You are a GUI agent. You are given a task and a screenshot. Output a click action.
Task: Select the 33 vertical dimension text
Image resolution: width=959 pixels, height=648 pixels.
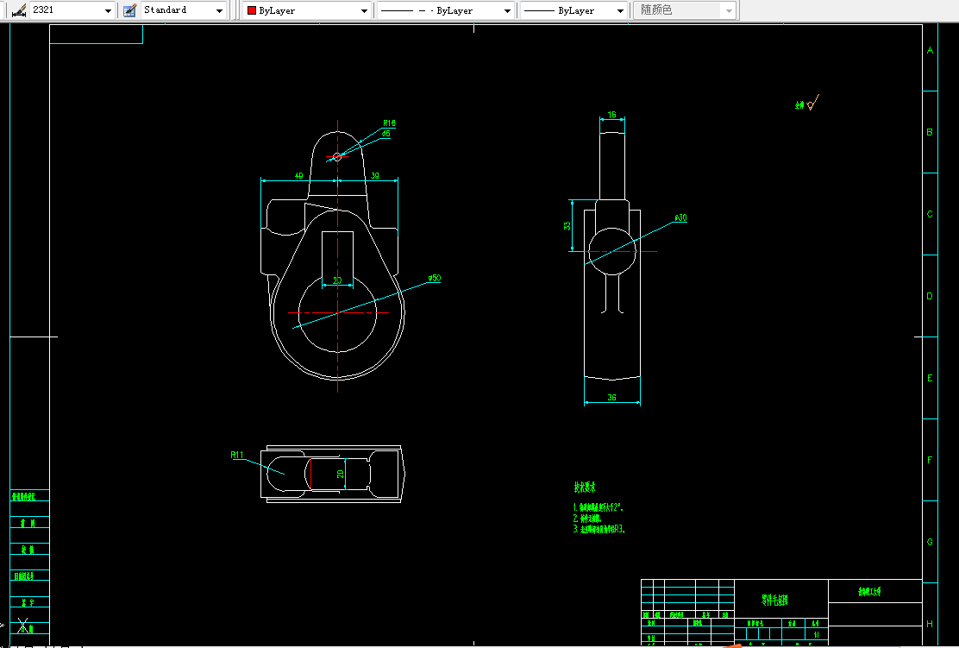(x=567, y=226)
